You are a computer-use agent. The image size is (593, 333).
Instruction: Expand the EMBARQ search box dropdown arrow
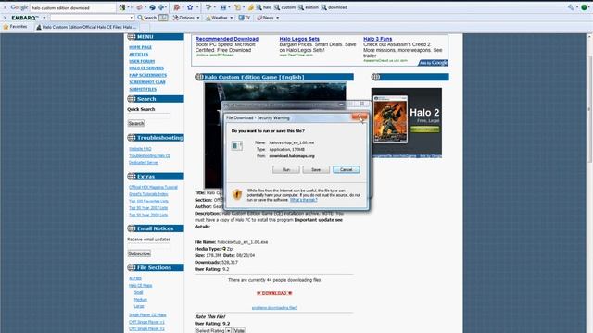132,18
